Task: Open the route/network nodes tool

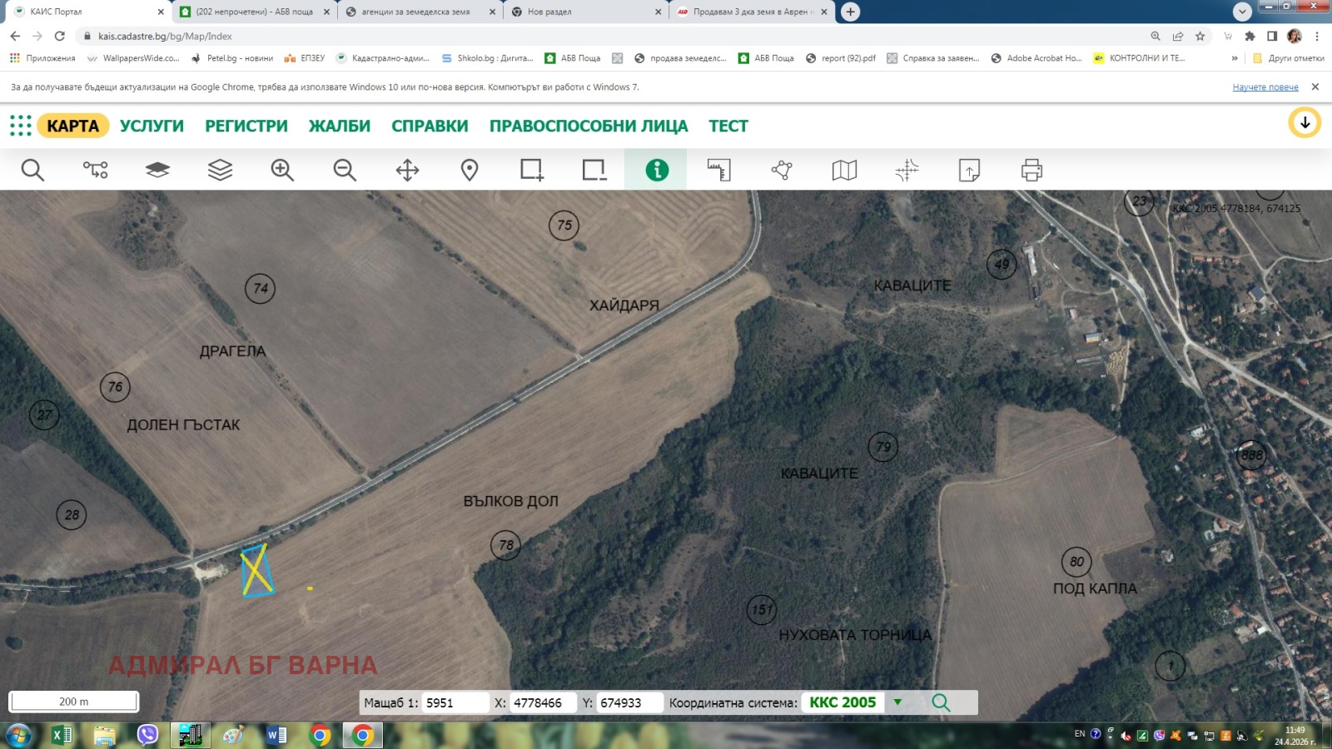Action: [95, 170]
